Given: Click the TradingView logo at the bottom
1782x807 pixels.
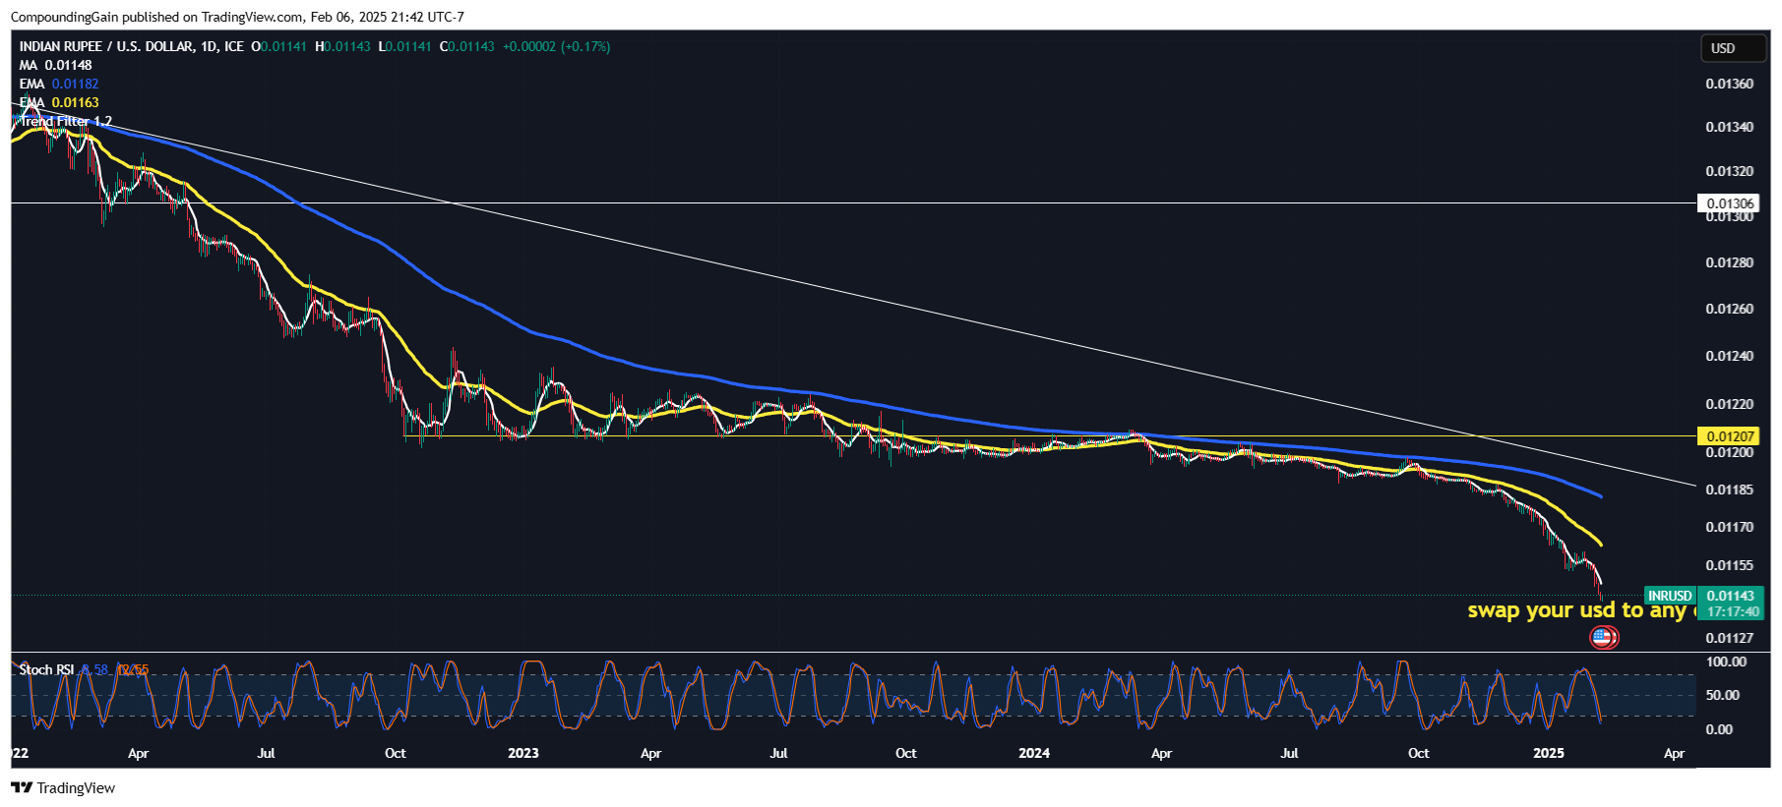Looking at the screenshot, I should point(63,788).
